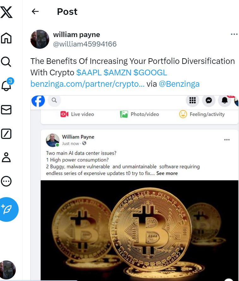Open the More circle ellipsis menu
Screen dimensions: 239x281
(x=6, y=181)
